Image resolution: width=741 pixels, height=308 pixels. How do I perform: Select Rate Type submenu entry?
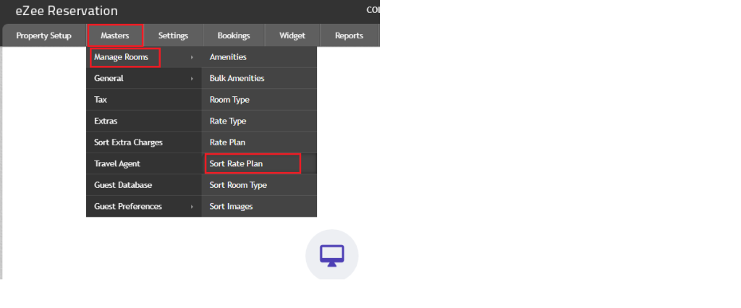tap(259, 121)
